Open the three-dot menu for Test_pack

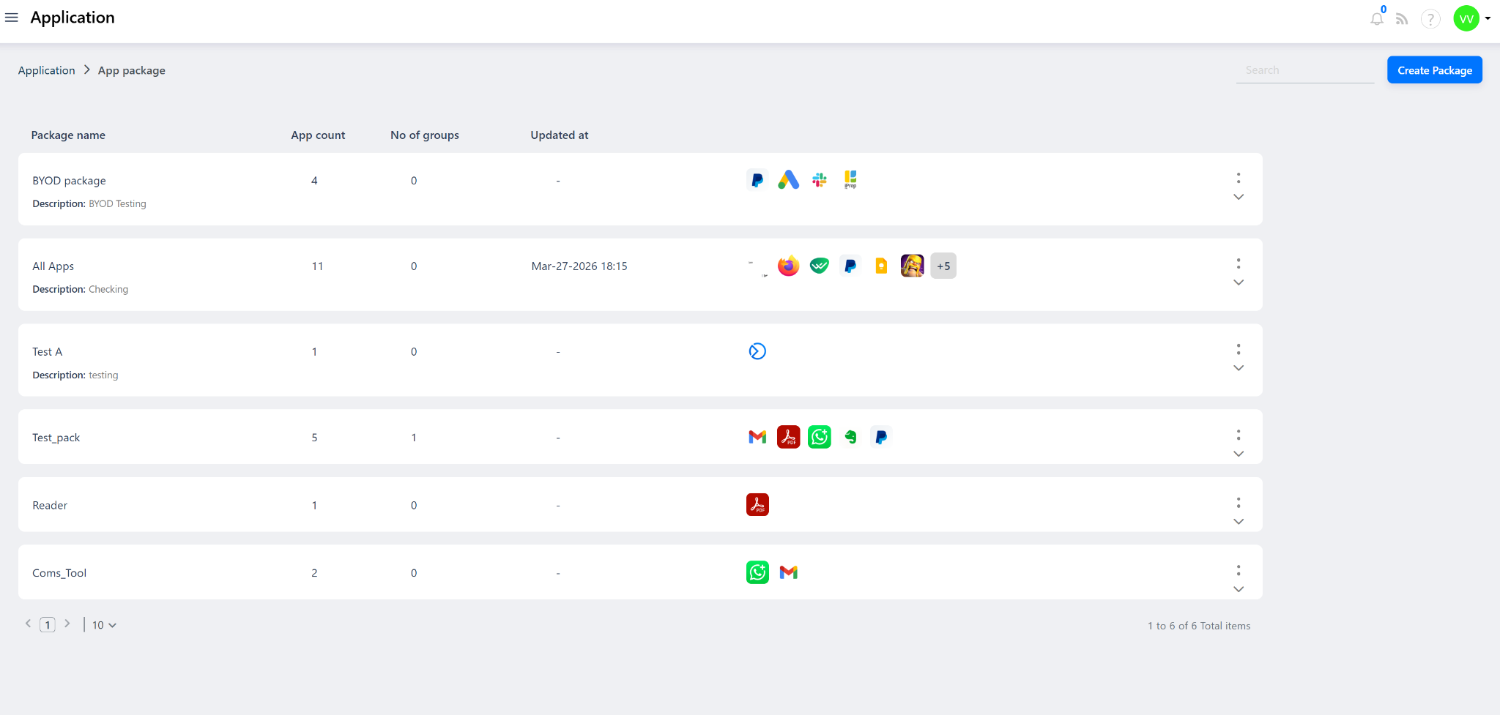[1239, 435]
